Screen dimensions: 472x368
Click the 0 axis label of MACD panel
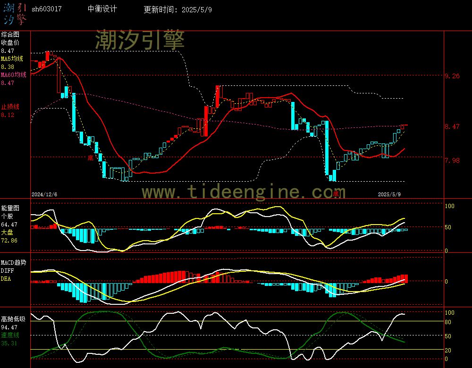point(447,282)
